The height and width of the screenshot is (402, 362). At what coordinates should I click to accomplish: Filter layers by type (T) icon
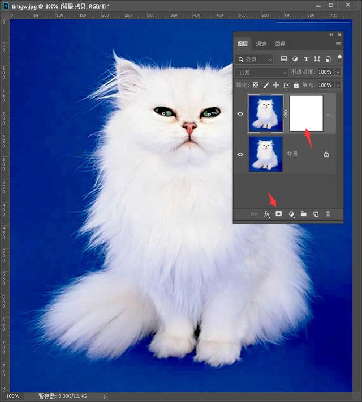pos(306,59)
